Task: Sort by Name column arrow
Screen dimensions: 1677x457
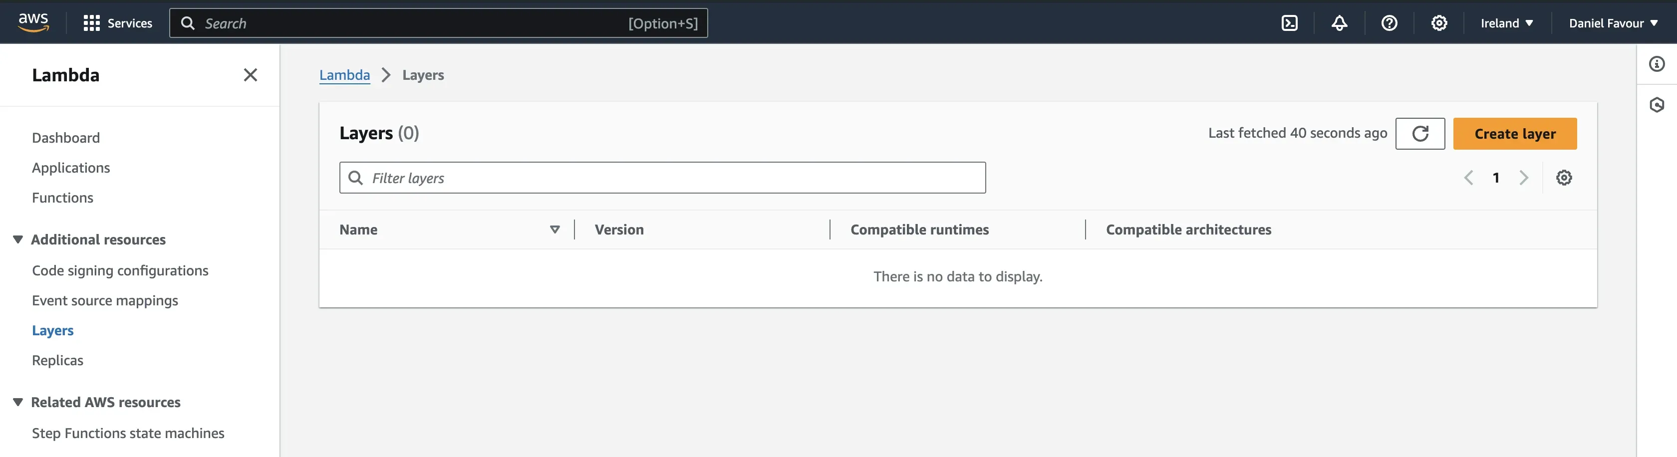Action: tap(555, 229)
